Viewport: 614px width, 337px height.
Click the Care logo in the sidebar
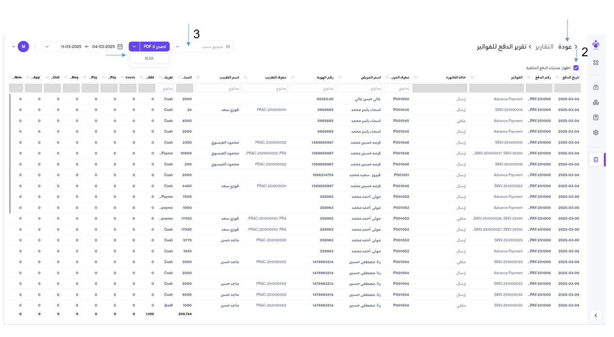pos(596,45)
